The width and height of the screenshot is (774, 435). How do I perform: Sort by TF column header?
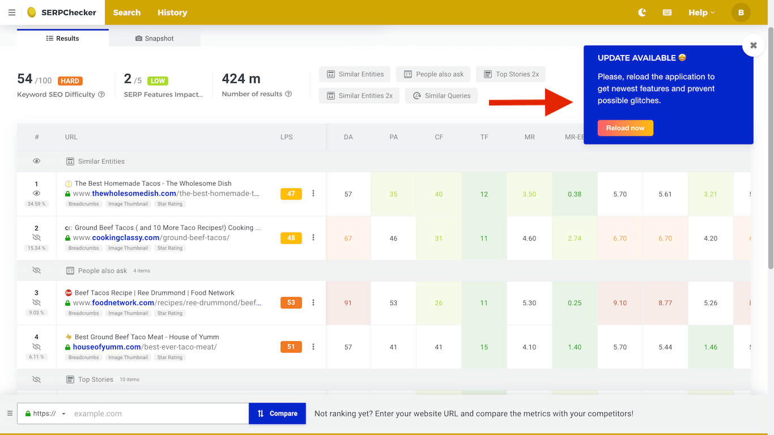[484, 137]
